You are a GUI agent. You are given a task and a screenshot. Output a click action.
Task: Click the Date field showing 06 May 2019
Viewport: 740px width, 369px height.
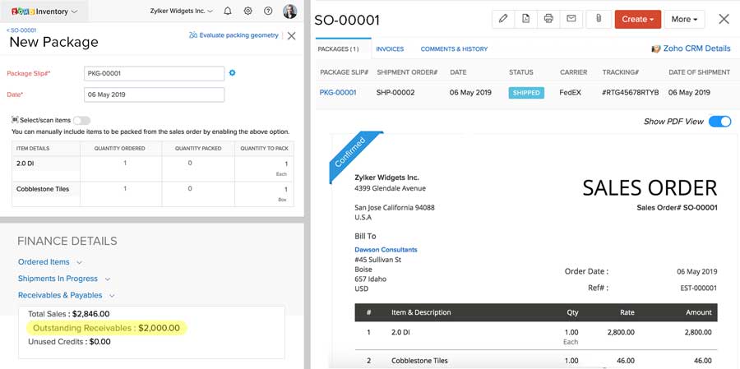[x=154, y=95]
